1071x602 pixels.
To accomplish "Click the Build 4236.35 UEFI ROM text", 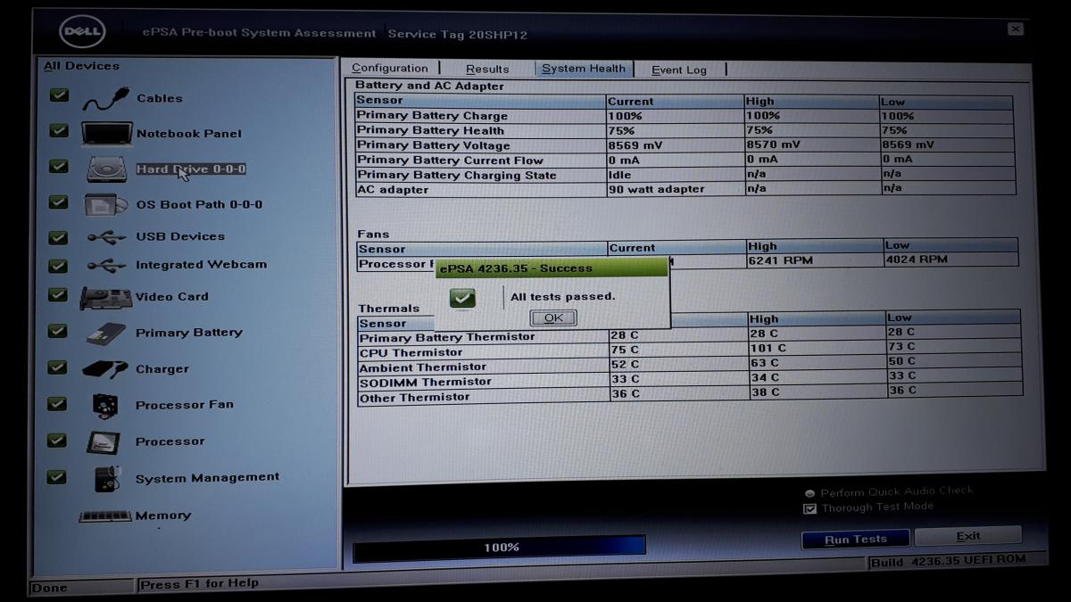I will click(x=950, y=563).
